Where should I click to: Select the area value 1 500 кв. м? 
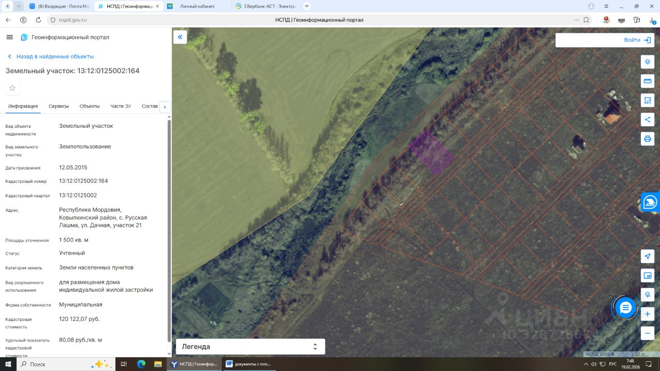click(x=74, y=240)
